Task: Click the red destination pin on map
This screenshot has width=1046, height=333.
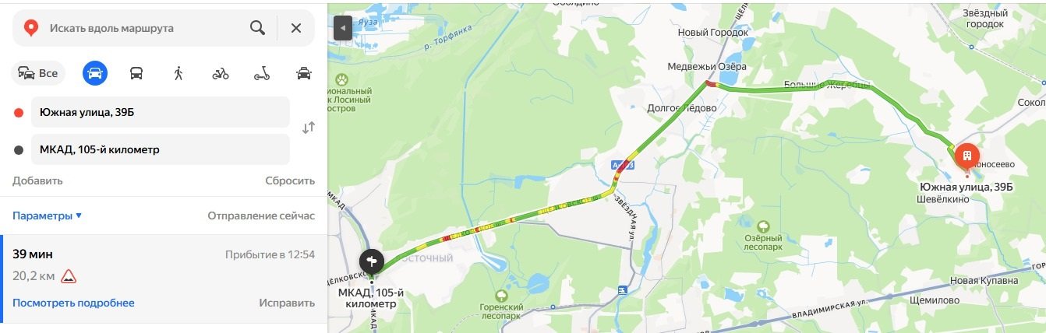Action: [967, 158]
